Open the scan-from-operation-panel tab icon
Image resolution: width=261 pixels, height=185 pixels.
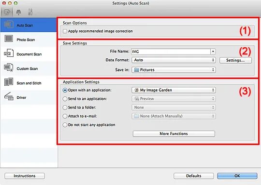[x=18, y=12]
